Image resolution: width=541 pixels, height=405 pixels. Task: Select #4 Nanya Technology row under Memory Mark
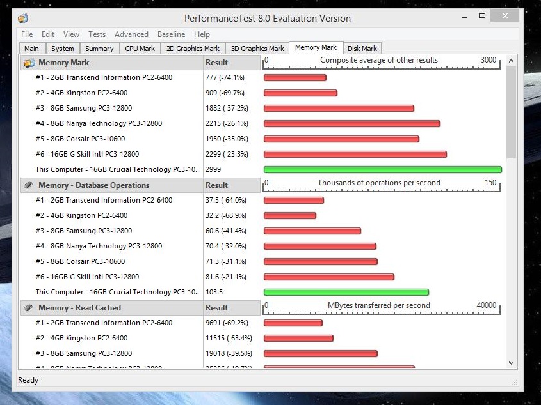[x=99, y=124]
